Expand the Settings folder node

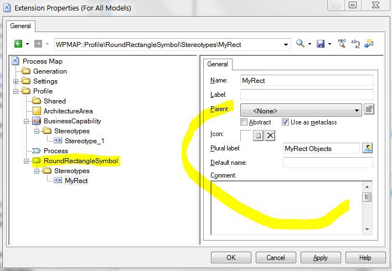pos(16,81)
